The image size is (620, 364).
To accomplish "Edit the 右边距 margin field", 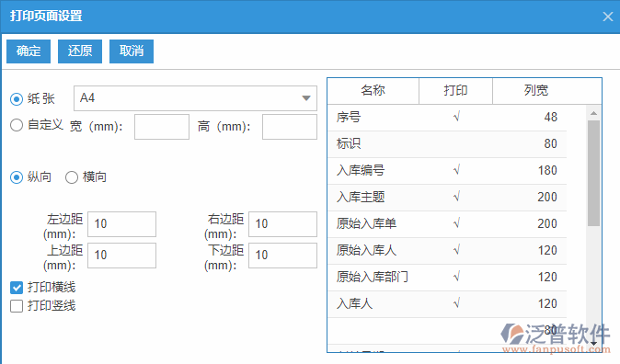I will tap(282, 224).
